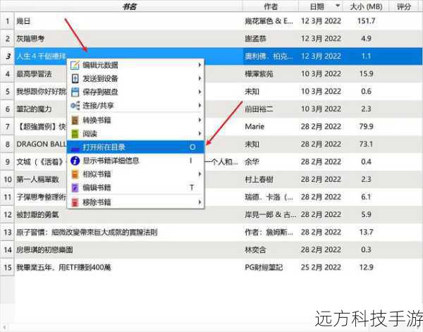
Task: Click author 林奕含 cell
Action: 255,250
